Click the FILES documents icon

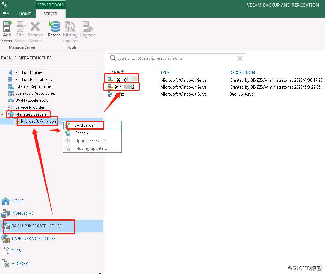6,251
